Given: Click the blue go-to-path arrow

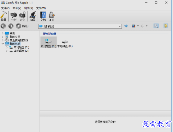Looking at the screenshot, I should click(x=126, y=26).
